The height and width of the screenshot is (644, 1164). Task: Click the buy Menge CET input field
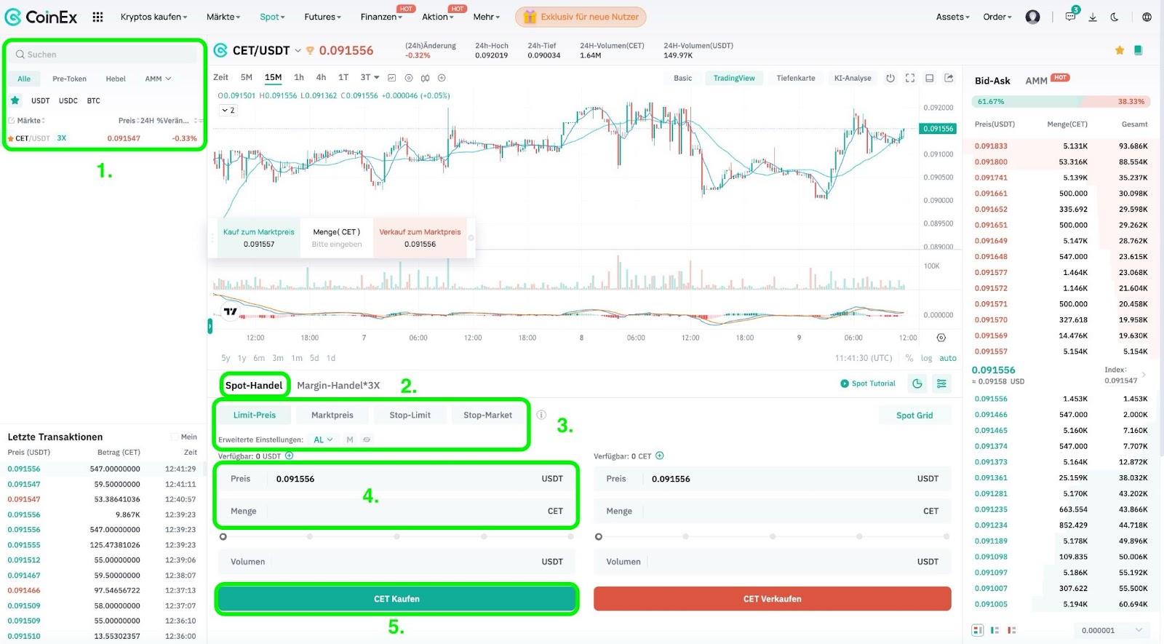point(396,511)
